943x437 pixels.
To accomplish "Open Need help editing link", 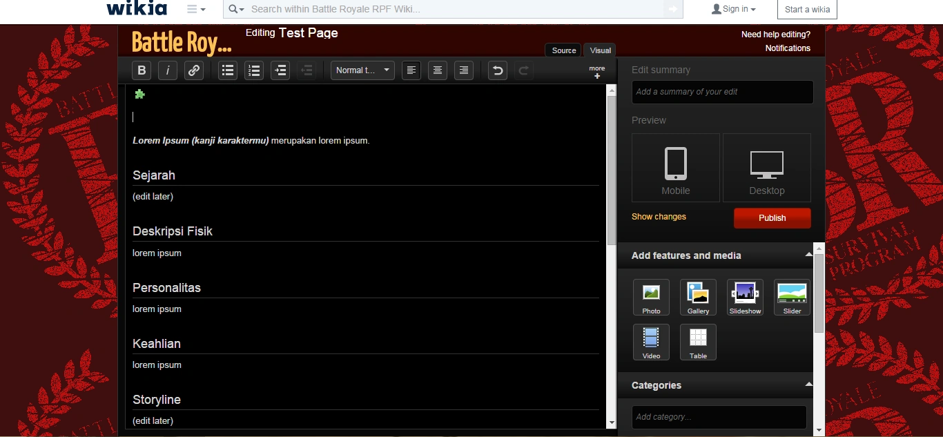I will click(776, 34).
